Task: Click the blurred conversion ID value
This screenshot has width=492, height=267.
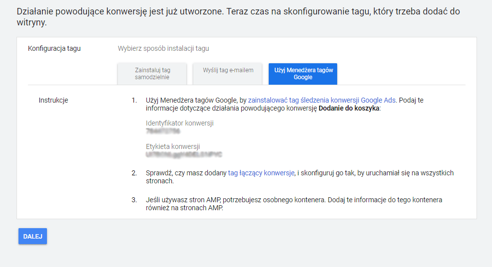Action: [x=163, y=132]
